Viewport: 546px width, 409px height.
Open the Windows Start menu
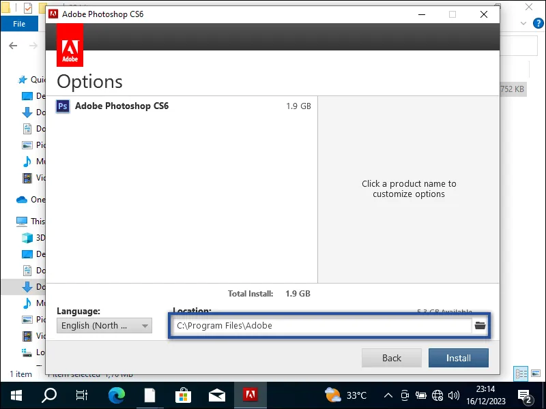[15, 394]
